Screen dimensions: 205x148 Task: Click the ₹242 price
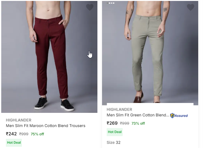(11, 134)
